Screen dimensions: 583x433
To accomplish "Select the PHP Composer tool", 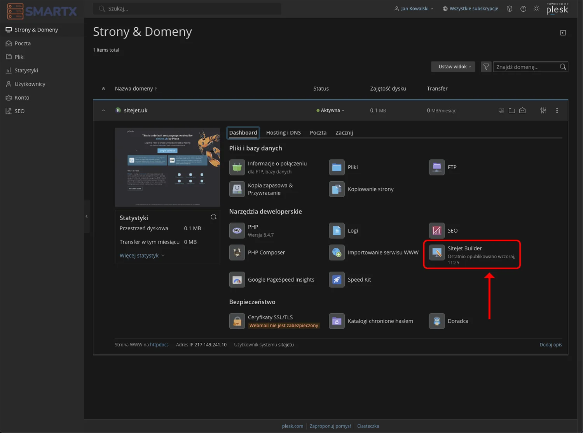I will [x=266, y=252].
